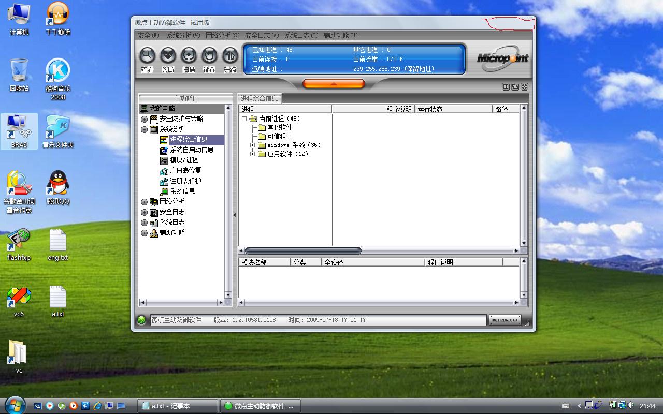
Task: Open 设置 settings hand icon
Action: pyautogui.click(x=209, y=55)
